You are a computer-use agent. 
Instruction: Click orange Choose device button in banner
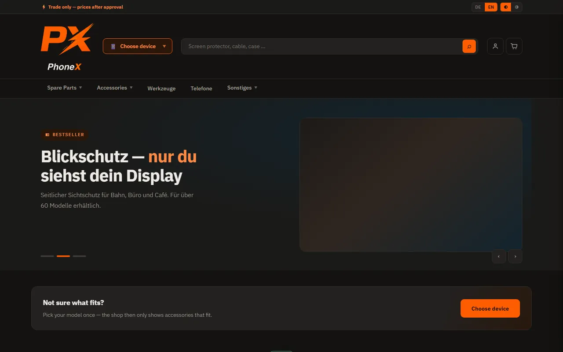[x=490, y=308]
